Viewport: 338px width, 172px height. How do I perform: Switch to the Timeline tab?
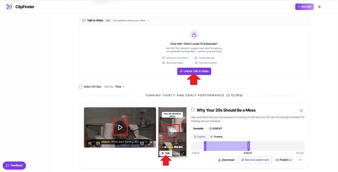(x=216, y=137)
